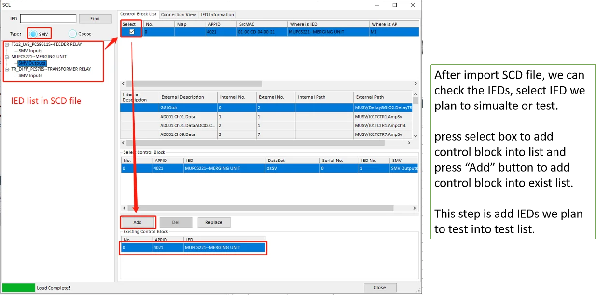Image resolution: width=596 pixels, height=295 pixels.
Task: Collapse the F512_LVS_PCS9611S--FEEDER RELAY node
Action: (x=7, y=44)
